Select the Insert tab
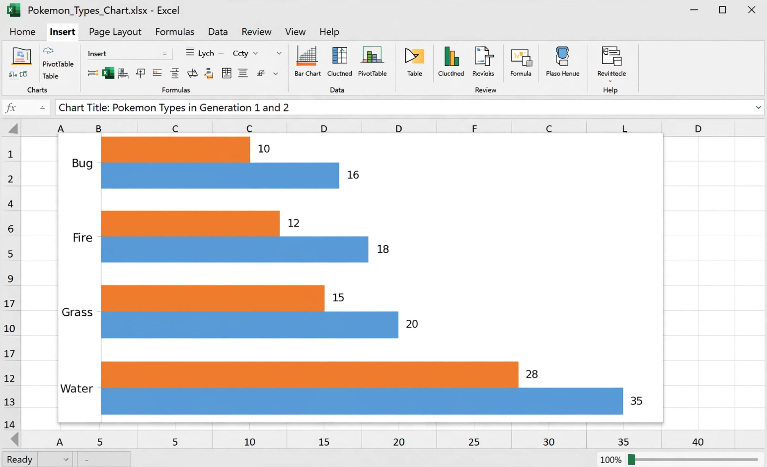This screenshot has height=467, width=767. (62, 32)
